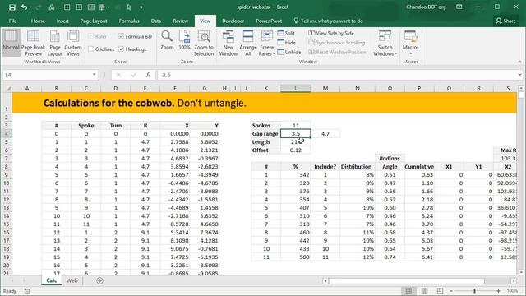Open the Power Pivot tab
Screen dimensions: 526x296
[x=269, y=21]
